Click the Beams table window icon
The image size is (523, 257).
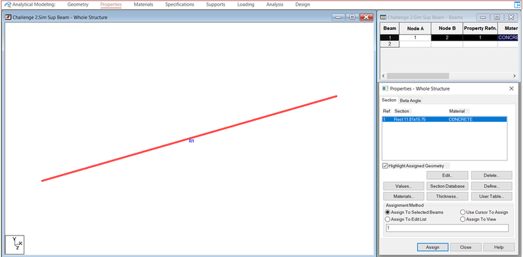pyautogui.click(x=384, y=18)
